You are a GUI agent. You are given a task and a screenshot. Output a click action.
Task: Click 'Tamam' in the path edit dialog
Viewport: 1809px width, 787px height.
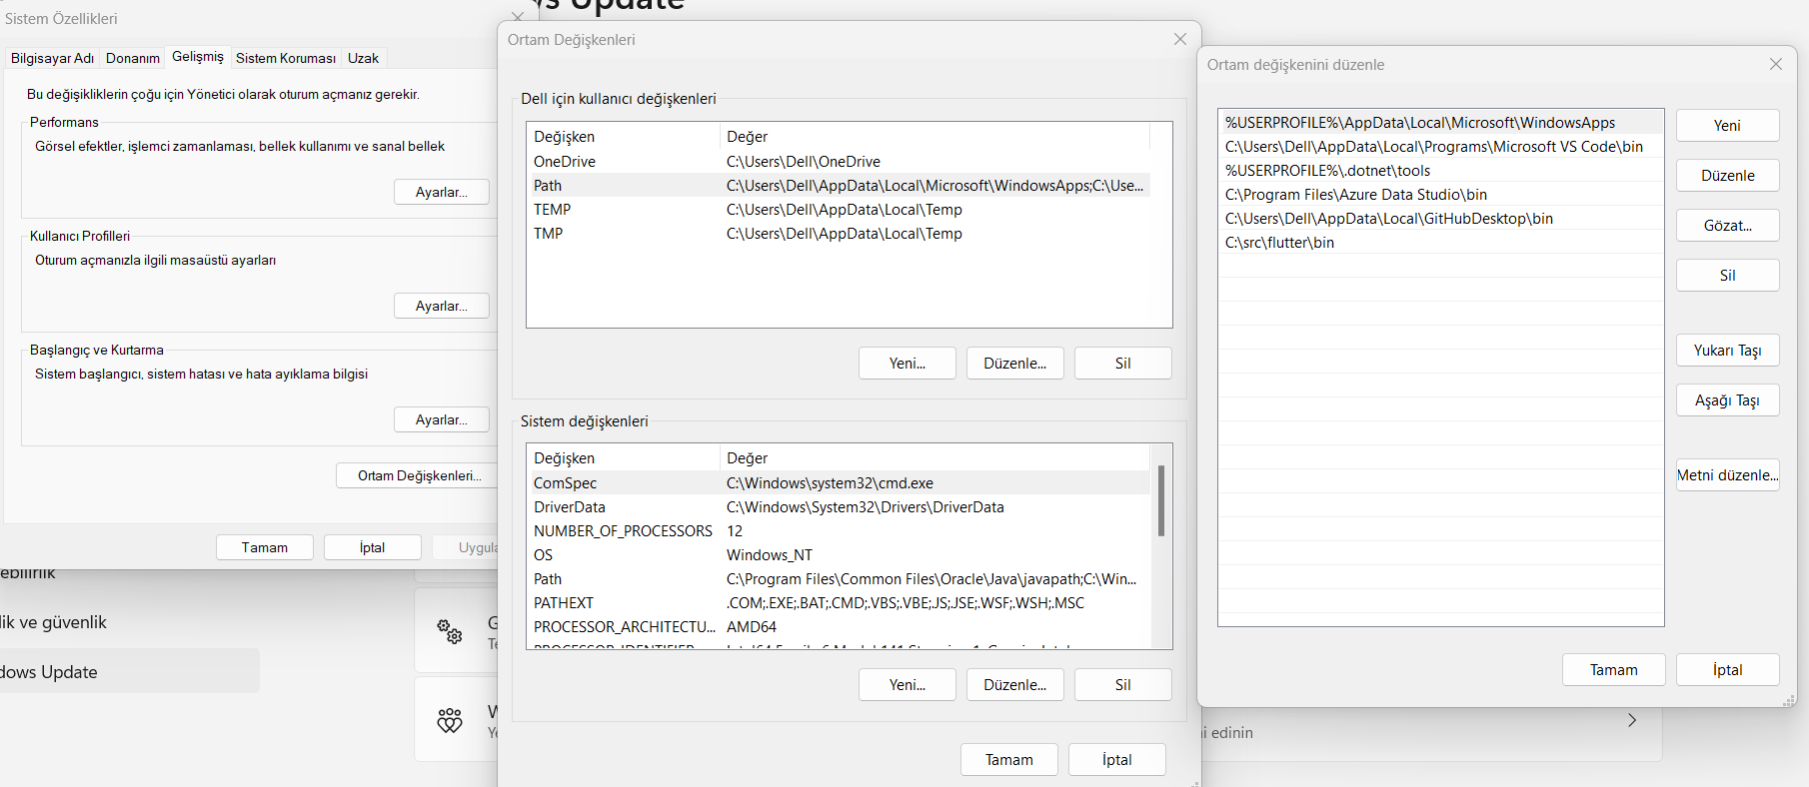pyautogui.click(x=1613, y=670)
